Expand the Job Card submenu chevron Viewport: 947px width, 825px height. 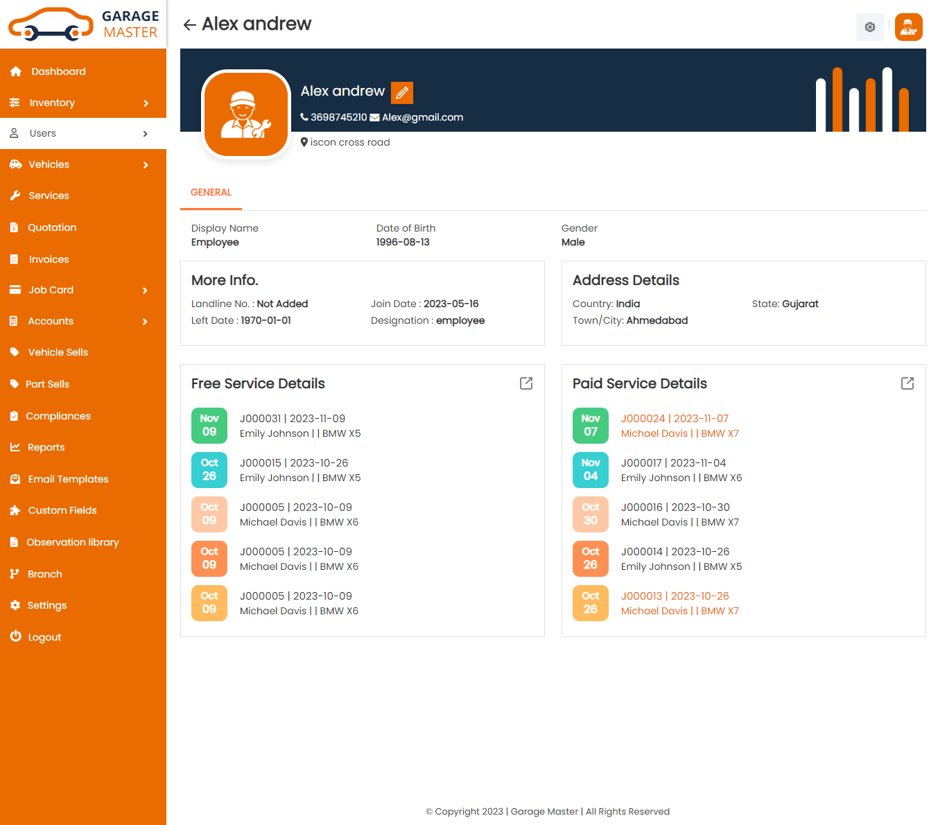coord(146,290)
